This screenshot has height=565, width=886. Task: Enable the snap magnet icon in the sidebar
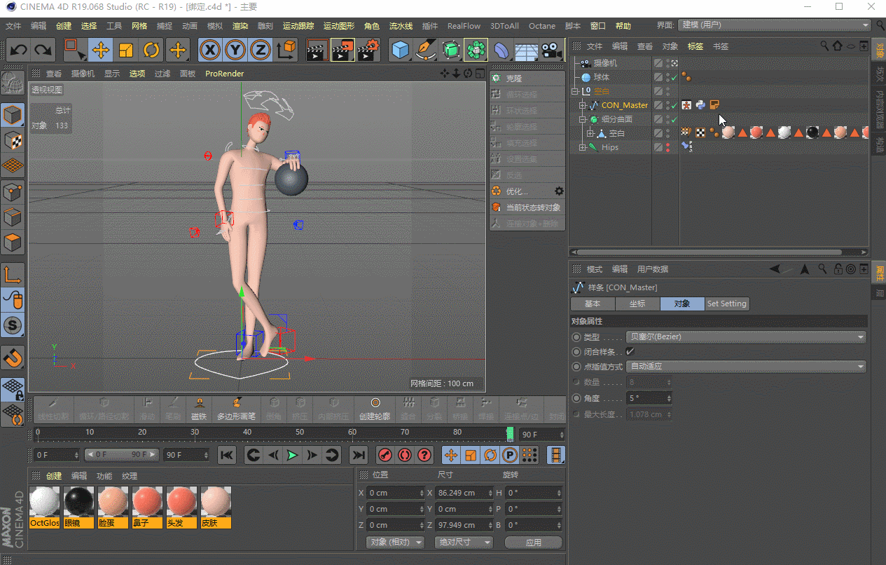coord(13,358)
